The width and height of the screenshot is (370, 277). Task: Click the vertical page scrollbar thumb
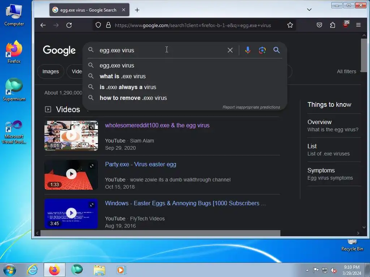tap(363, 55)
